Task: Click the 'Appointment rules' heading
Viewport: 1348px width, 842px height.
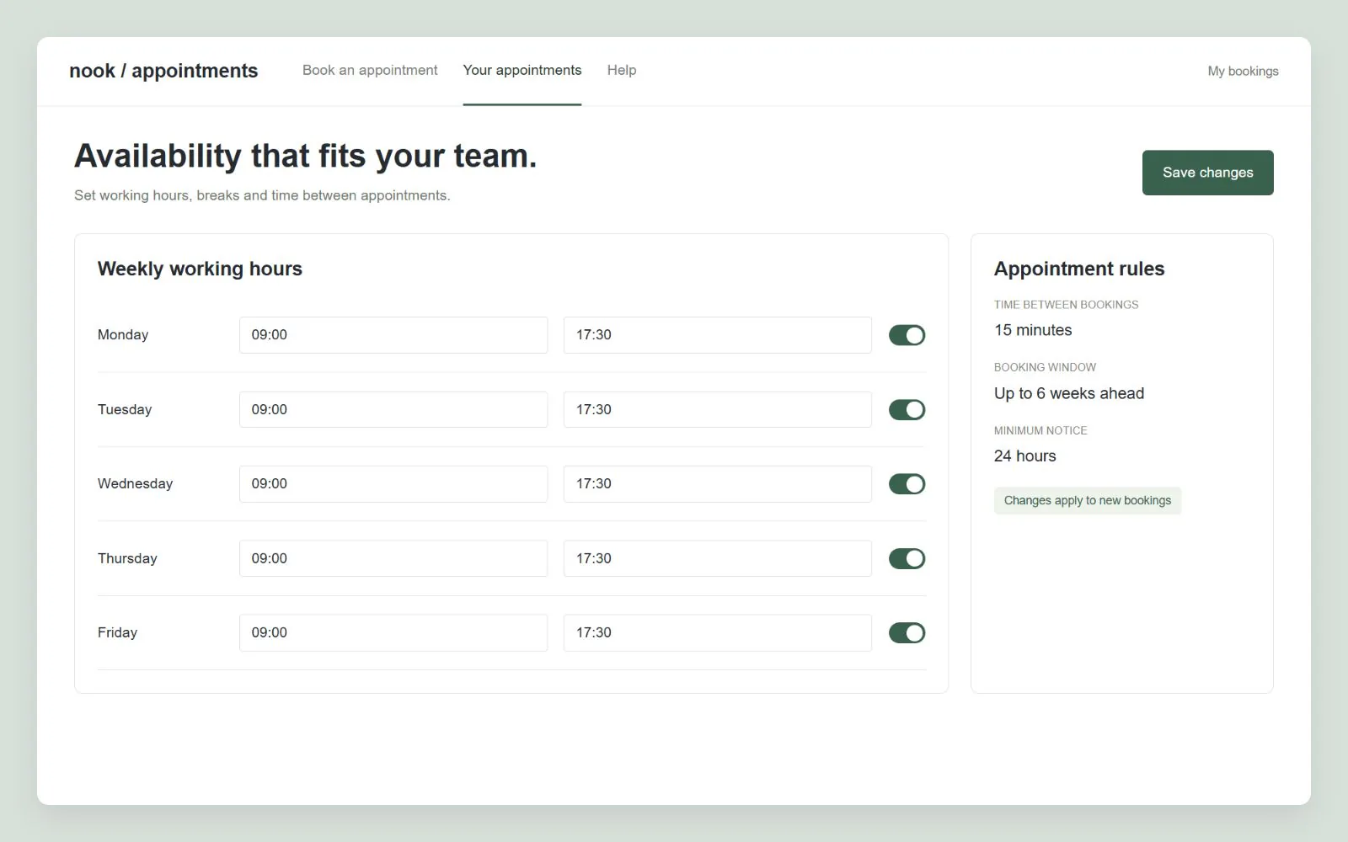Action: click(x=1079, y=269)
